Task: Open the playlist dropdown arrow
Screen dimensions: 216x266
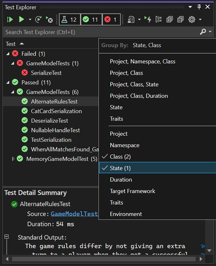Action: pyautogui.click(x=139, y=20)
